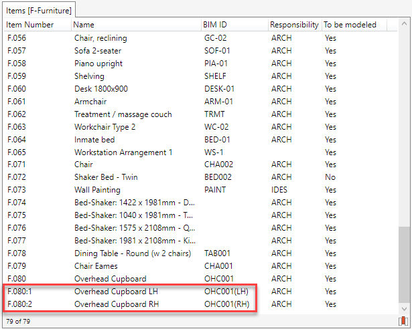Click the IDES responsibility cell
Image resolution: width=412 pixels, height=329 pixels.
(280, 190)
